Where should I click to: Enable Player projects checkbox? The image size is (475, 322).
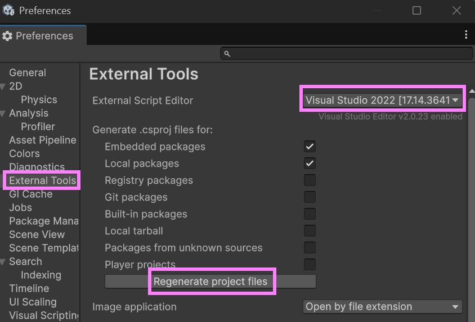[x=310, y=265]
